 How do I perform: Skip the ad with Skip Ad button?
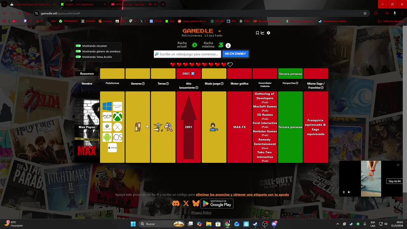click(394, 181)
